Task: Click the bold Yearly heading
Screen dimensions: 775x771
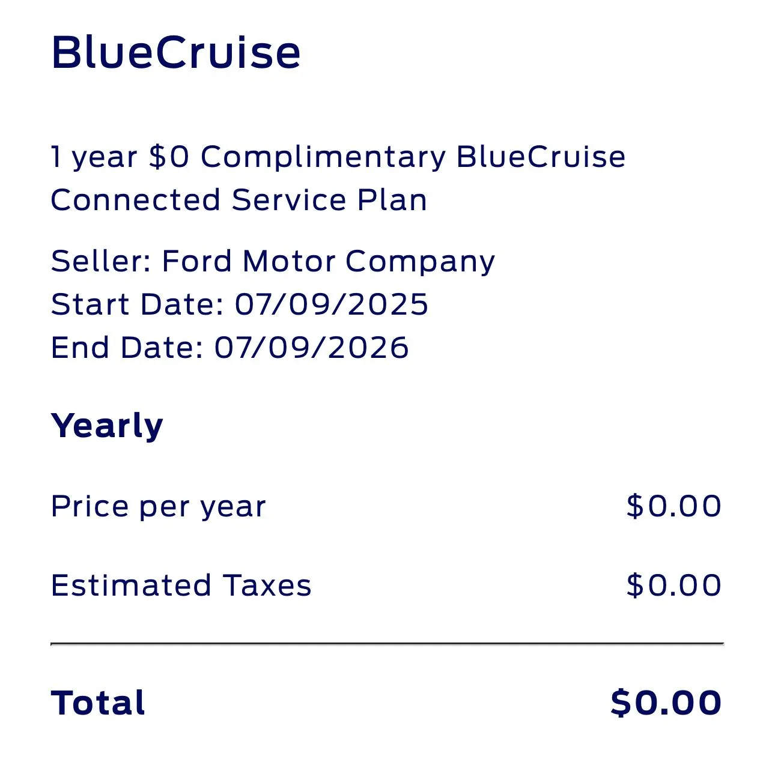Action: pyautogui.click(x=107, y=426)
